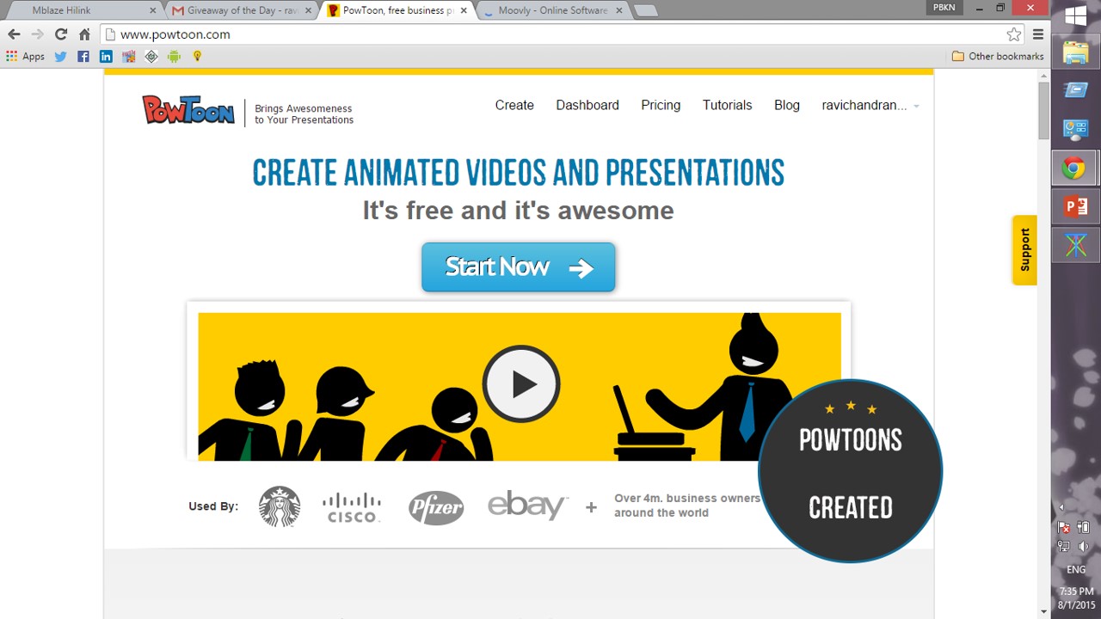Viewport: 1101px width, 619px height.
Task: Open the Tutorials link in navigation
Action: (727, 105)
